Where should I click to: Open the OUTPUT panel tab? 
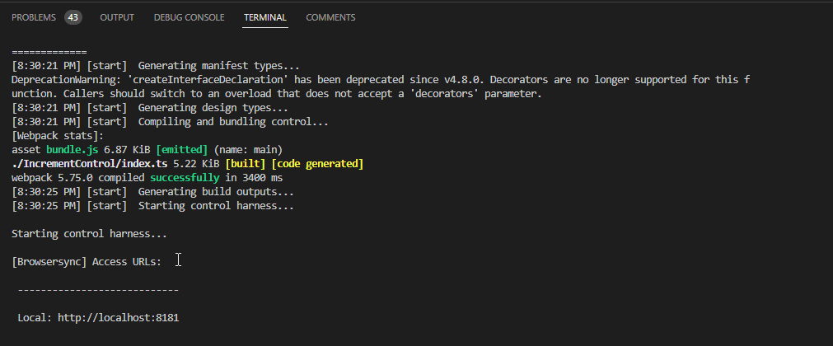[x=118, y=17]
